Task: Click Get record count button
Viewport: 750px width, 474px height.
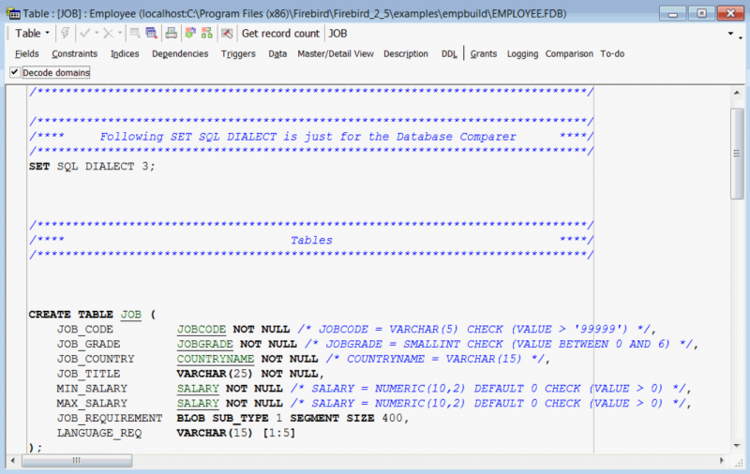Action: [x=280, y=34]
